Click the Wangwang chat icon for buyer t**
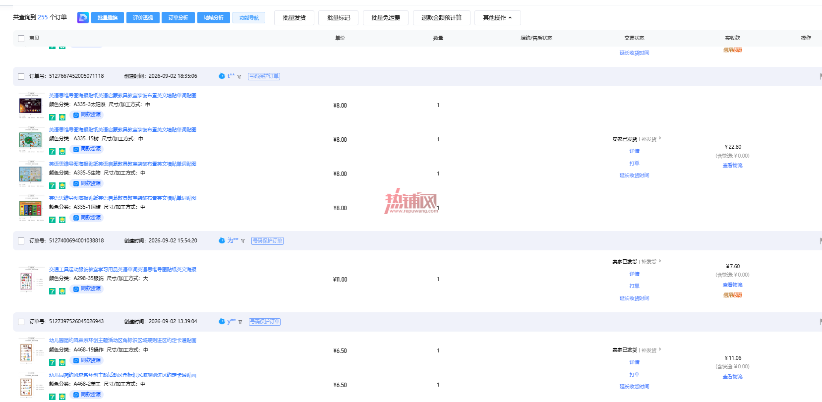This screenshot has height=402, width=822. pyautogui.click(x=222, y=76)
